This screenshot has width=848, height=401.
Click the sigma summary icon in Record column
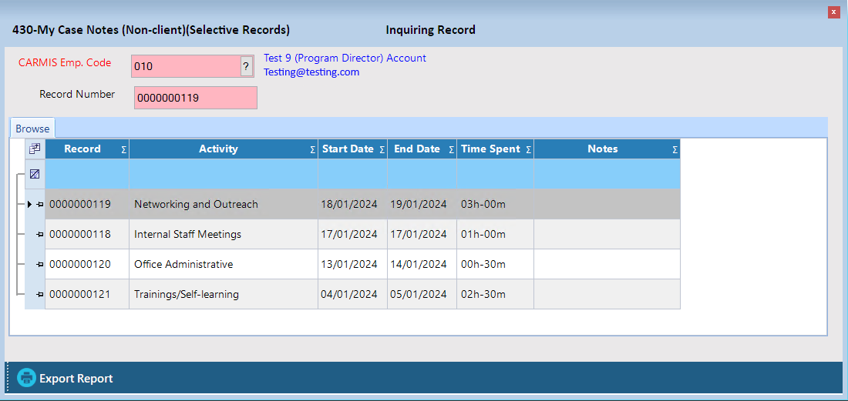click(123, 150)
